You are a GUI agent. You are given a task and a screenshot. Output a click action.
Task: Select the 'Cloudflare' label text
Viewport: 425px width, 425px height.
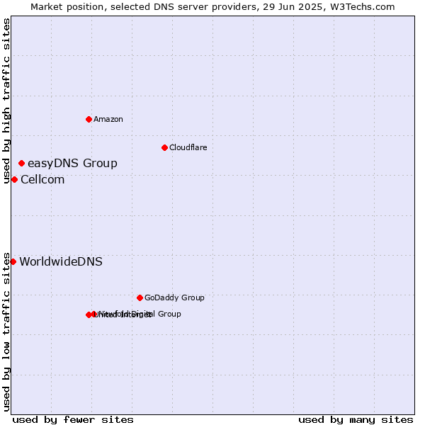pos(188,147)
